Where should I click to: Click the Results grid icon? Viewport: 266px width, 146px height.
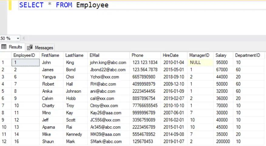[4, 47]
